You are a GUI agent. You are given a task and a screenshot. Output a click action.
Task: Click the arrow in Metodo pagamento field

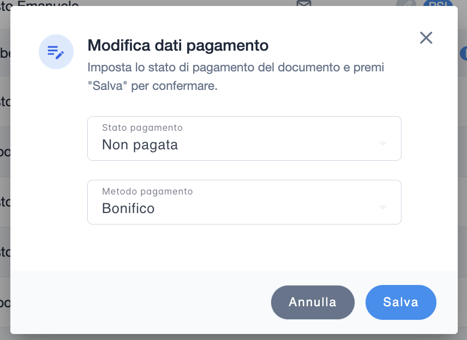[383, 208]
